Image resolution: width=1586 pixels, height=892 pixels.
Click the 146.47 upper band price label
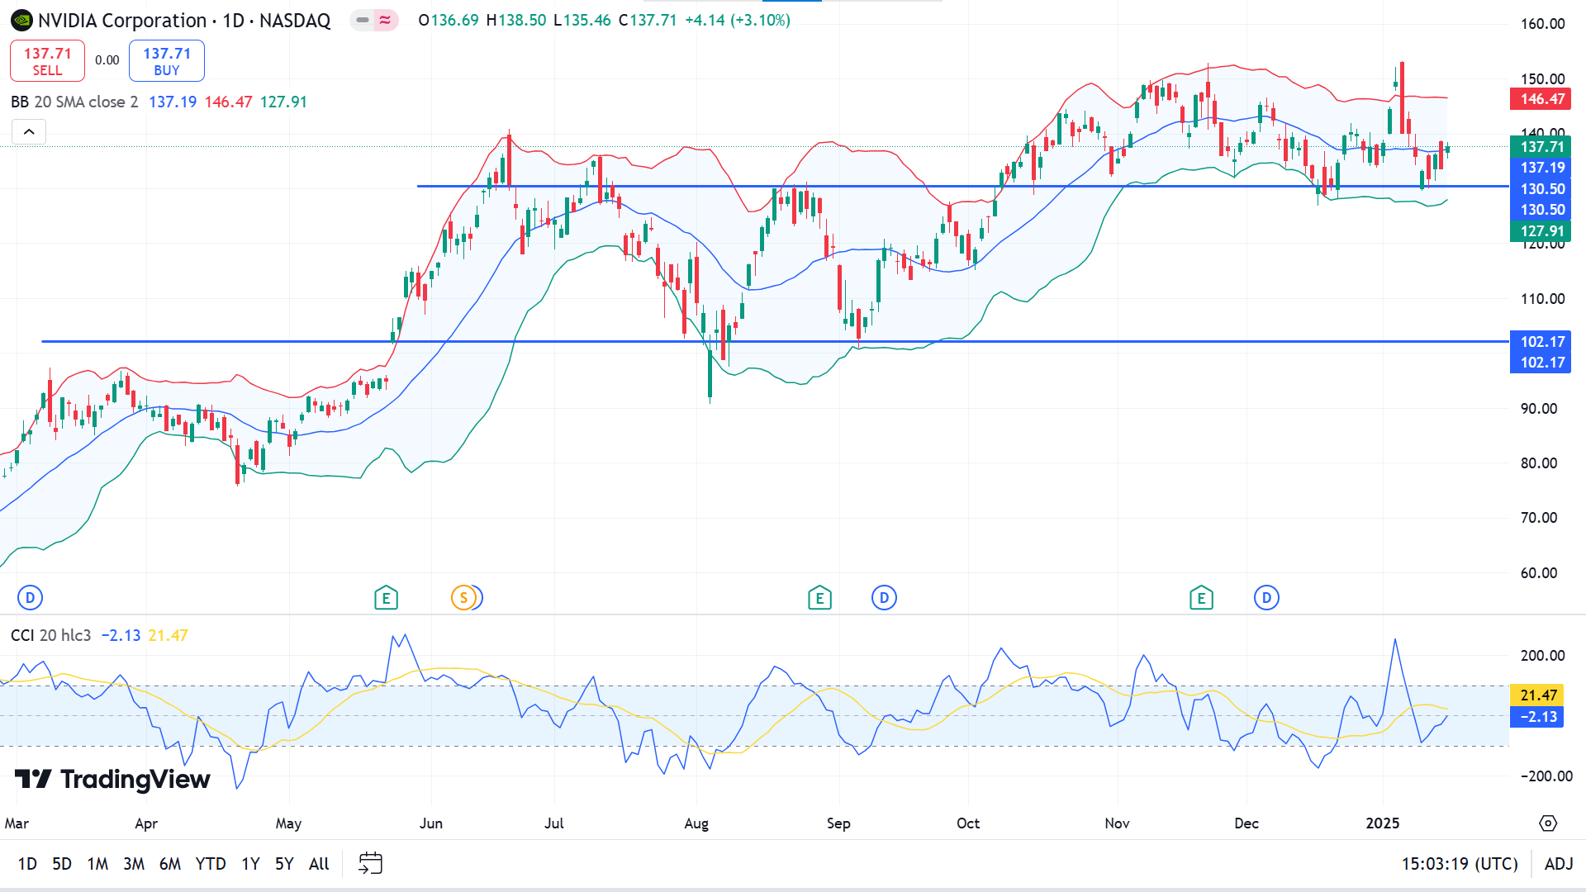pyautogui.click(x=1541, y=99)
